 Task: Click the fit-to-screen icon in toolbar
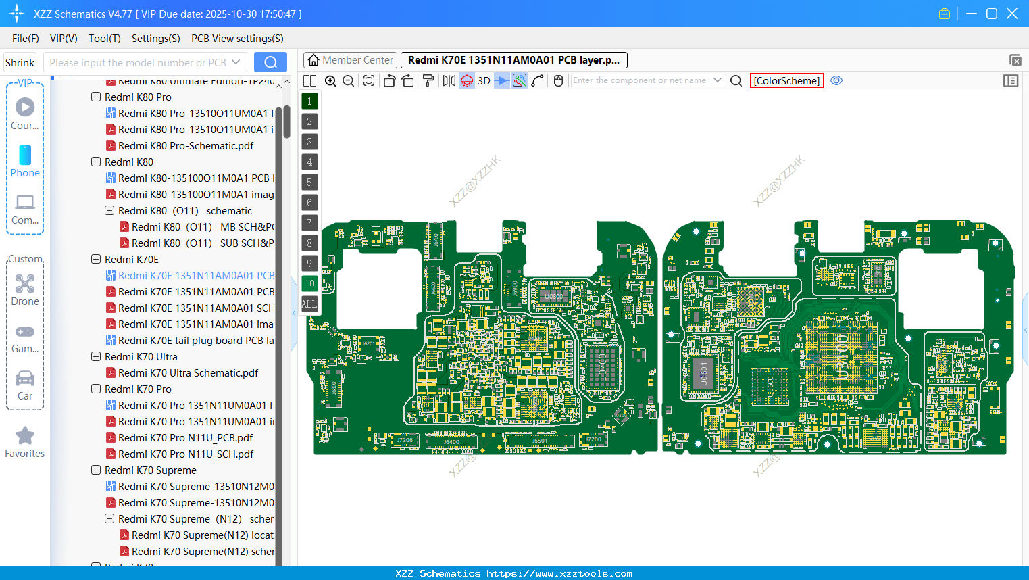pos(369,81)
